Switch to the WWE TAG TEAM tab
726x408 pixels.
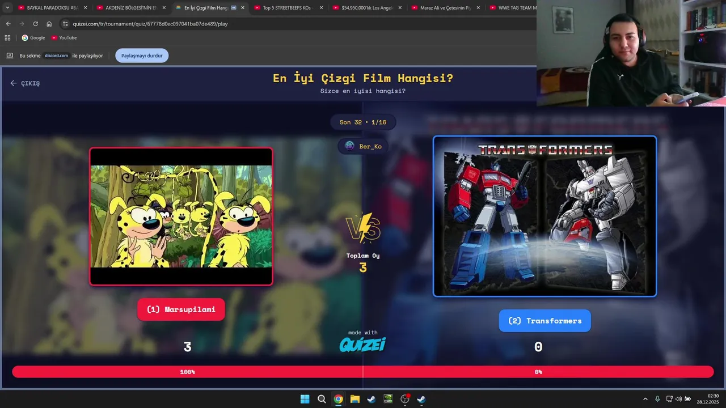coord(512,8)
